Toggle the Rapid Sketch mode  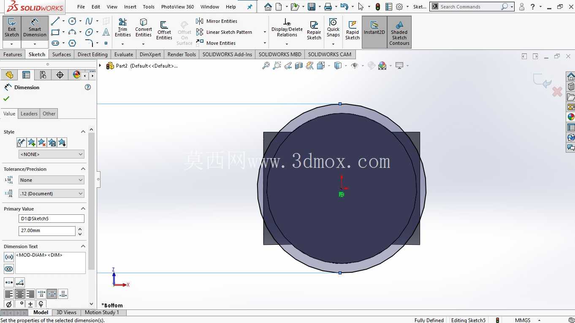tap(353, 30)
